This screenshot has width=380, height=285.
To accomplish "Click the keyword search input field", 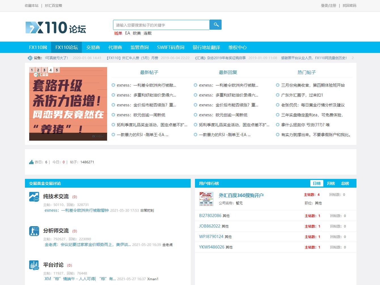I will 161,25.
